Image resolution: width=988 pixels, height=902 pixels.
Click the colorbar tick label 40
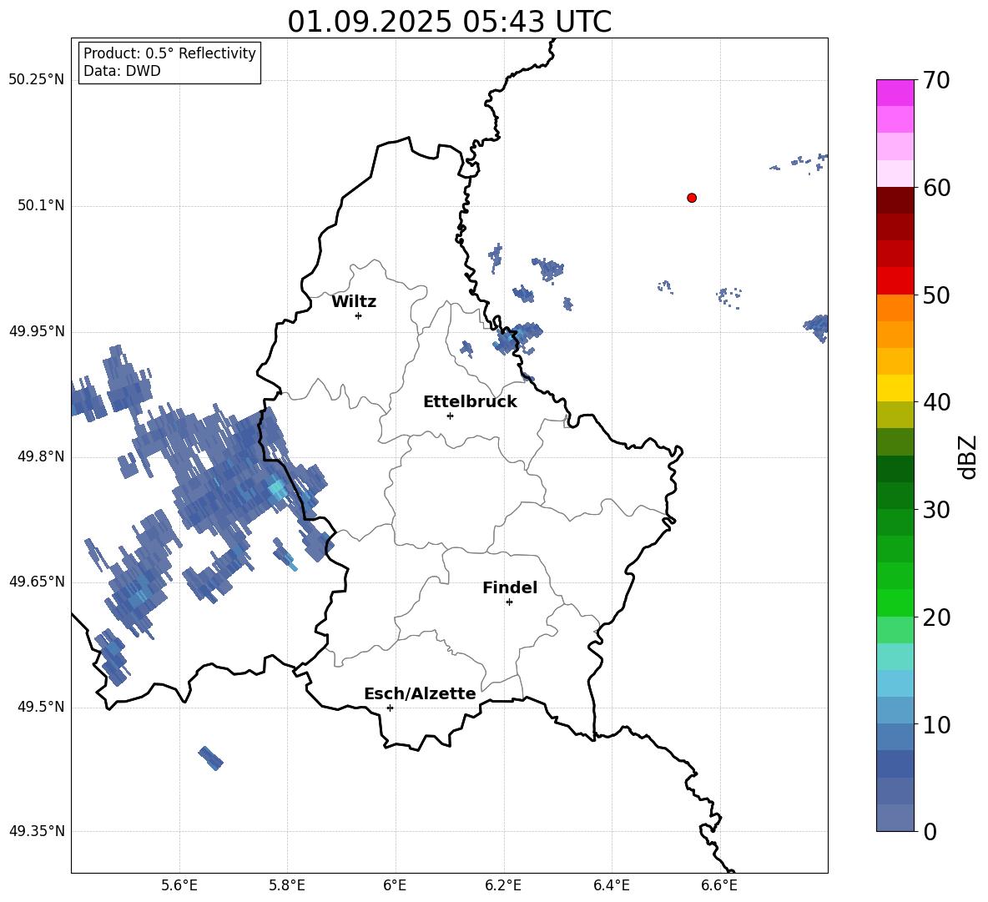[936, 402]
